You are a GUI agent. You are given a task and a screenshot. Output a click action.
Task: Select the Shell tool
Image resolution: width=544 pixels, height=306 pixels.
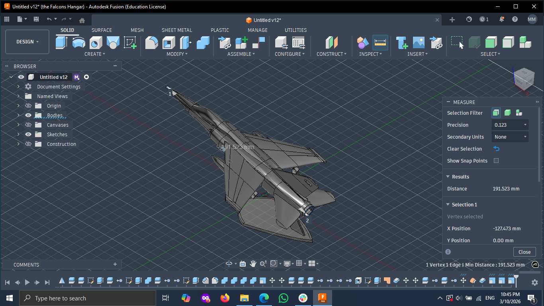[x=169, y=42]
